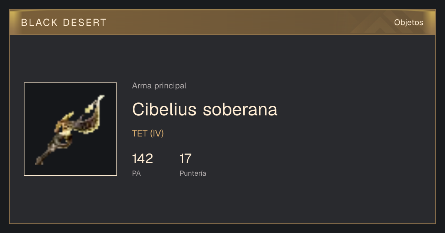Open the Objetos category link
445x233 pixels.
tap(409, 23)
